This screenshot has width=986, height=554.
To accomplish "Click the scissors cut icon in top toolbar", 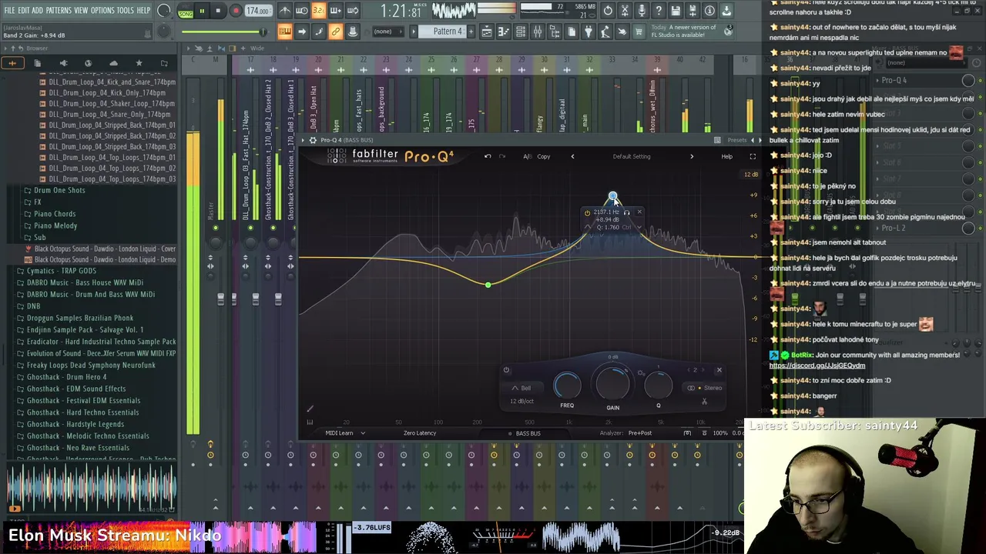I will click(x=625, y=11).
